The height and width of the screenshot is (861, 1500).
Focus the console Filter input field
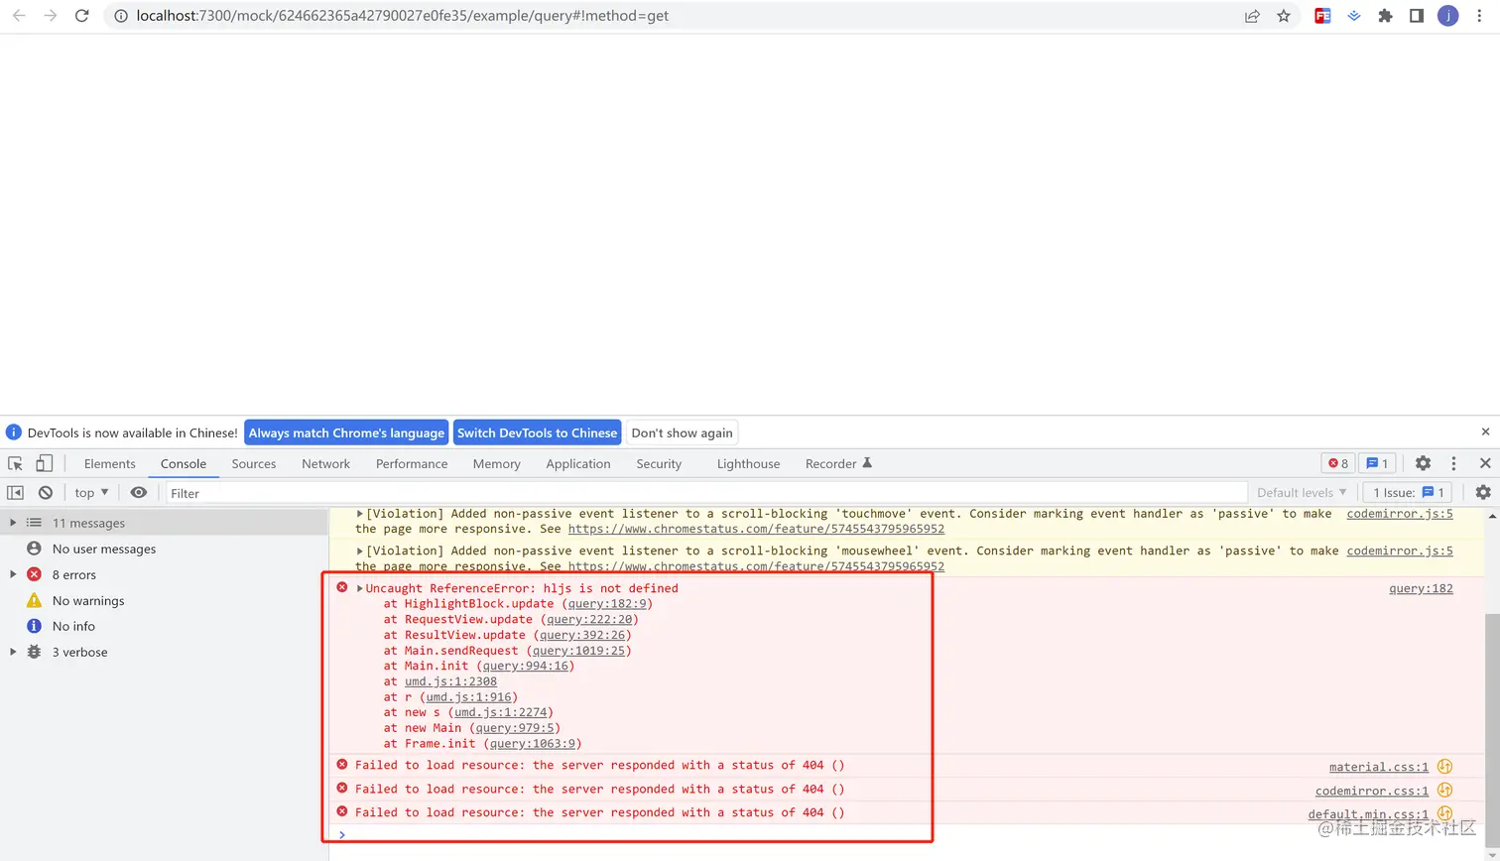coord(705,492)
